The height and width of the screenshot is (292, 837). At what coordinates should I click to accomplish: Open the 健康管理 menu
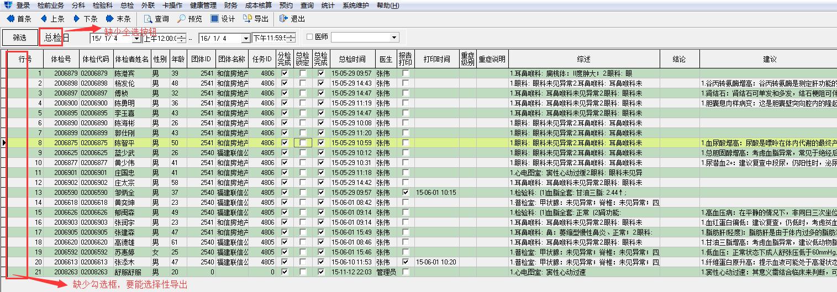click(x=203, y=5)
